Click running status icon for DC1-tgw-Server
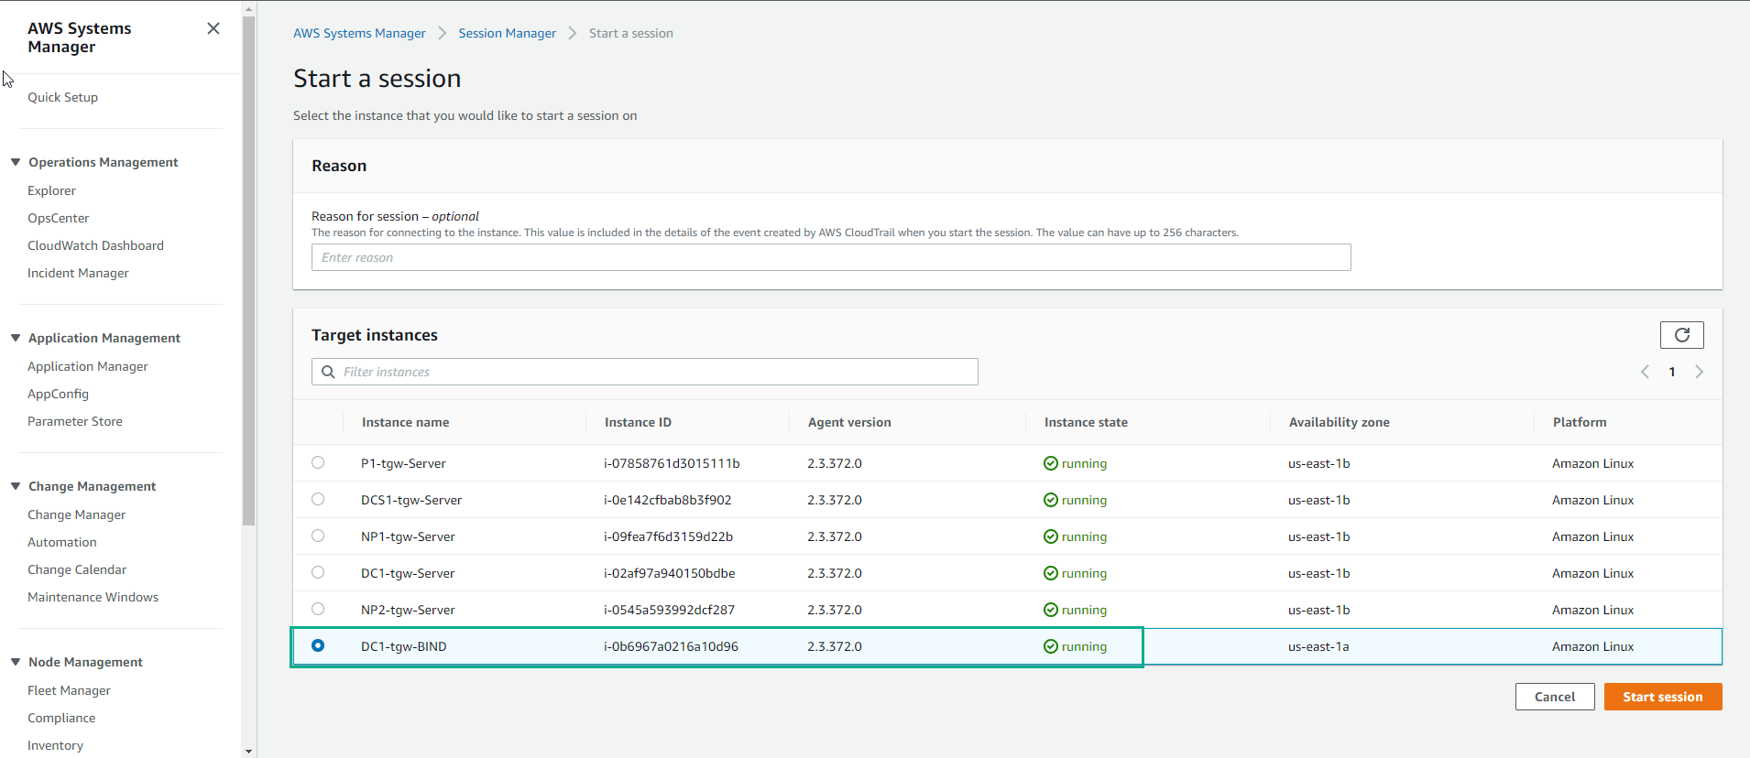Image resolution: width=1750 pixels, height=758 pixels. pyautogui.click(x=1051, y=573)
